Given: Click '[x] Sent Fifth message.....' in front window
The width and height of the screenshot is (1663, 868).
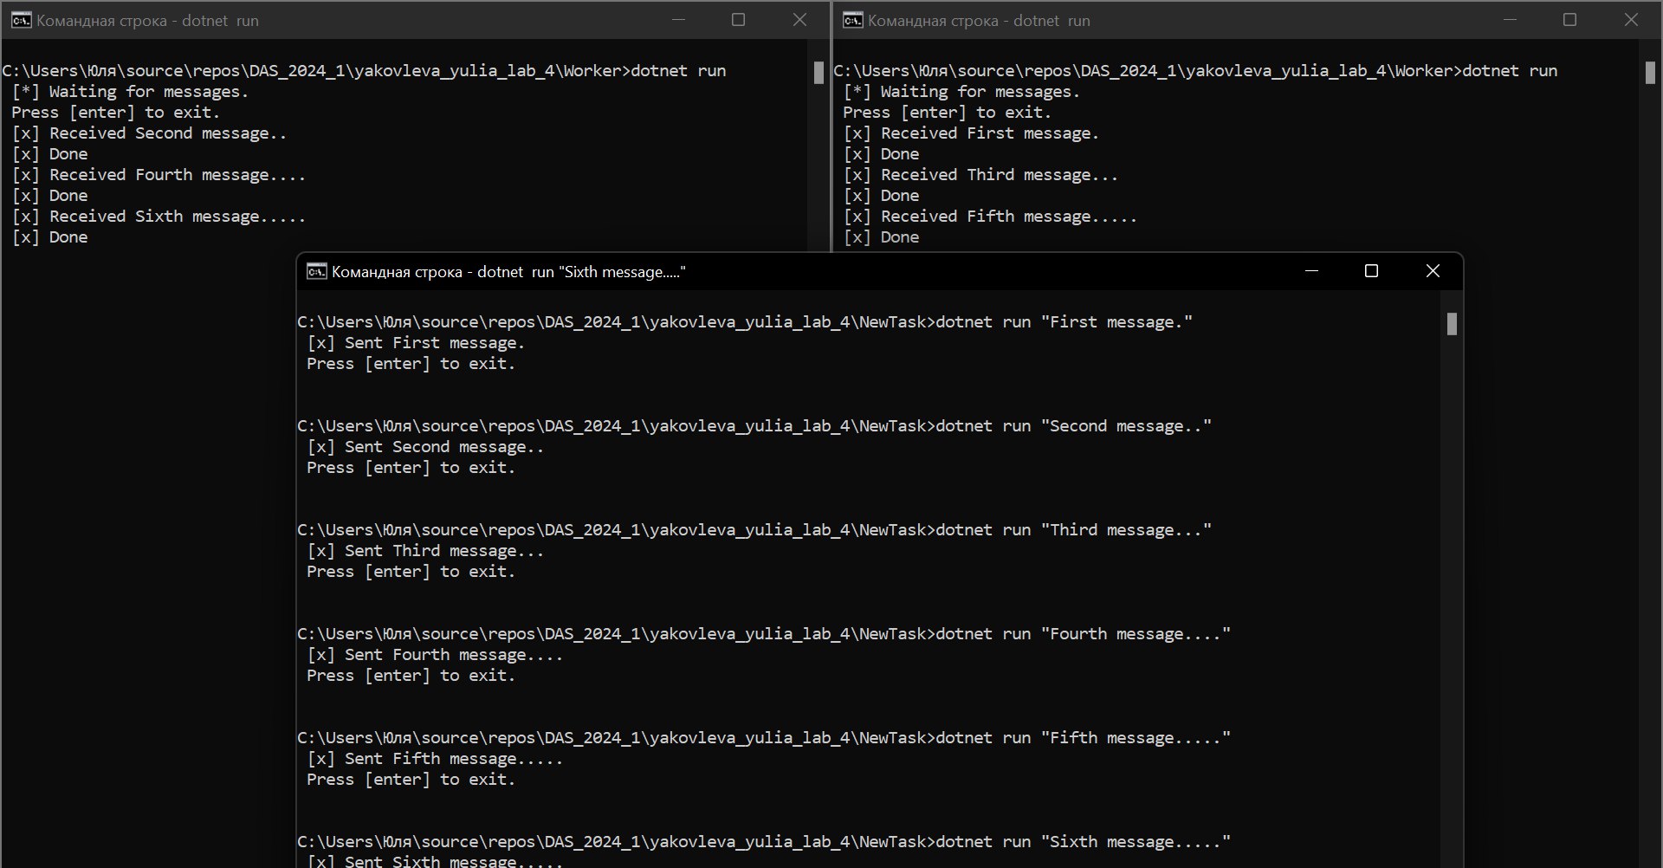Looking at the screenshot, I should (435, 759).
